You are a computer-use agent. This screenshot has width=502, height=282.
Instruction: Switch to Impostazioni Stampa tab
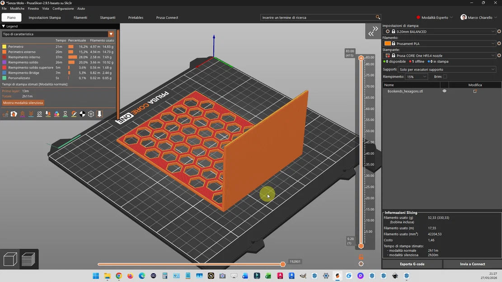(x=44, y=18)
